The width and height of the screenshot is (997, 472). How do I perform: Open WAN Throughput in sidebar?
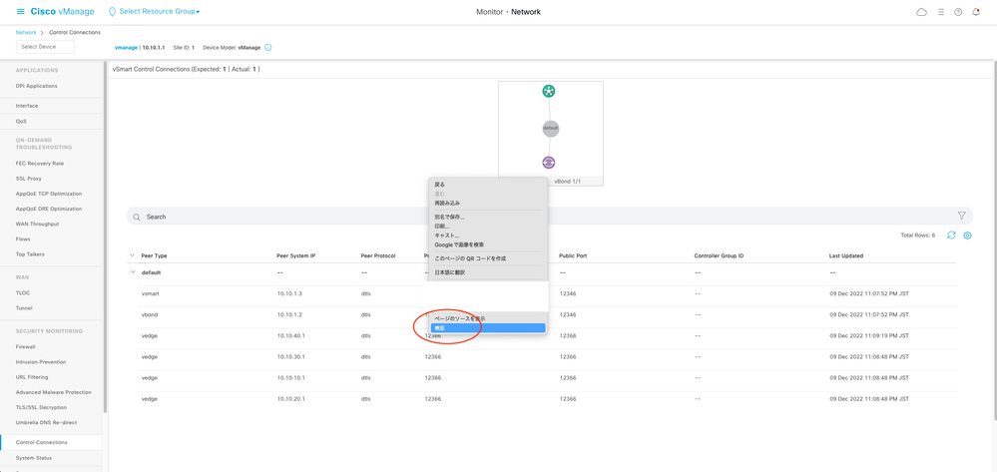point(37,224)
